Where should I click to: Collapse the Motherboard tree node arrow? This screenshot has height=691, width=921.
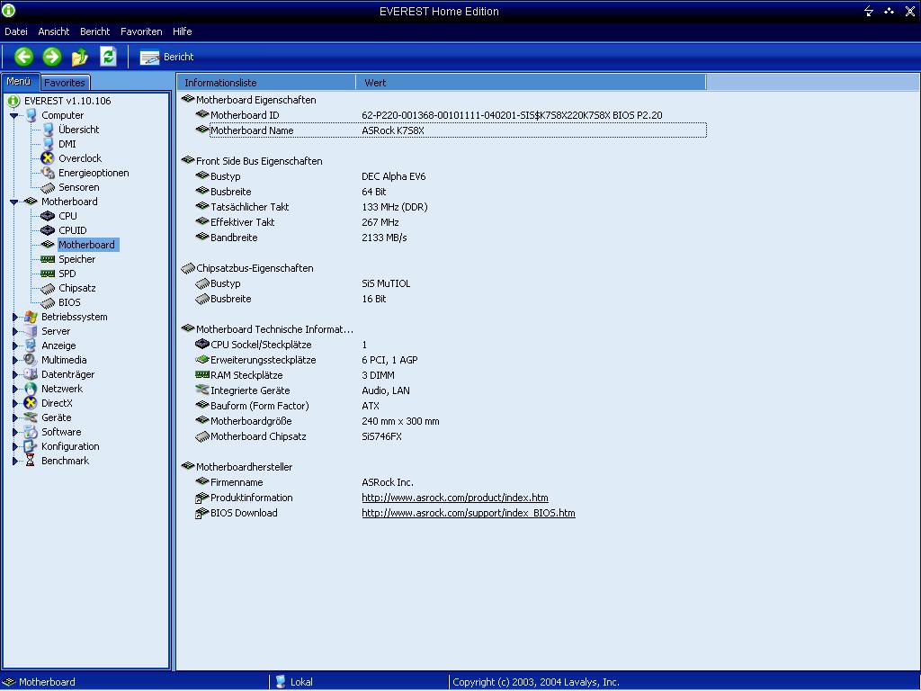click(x=14, y=202)
